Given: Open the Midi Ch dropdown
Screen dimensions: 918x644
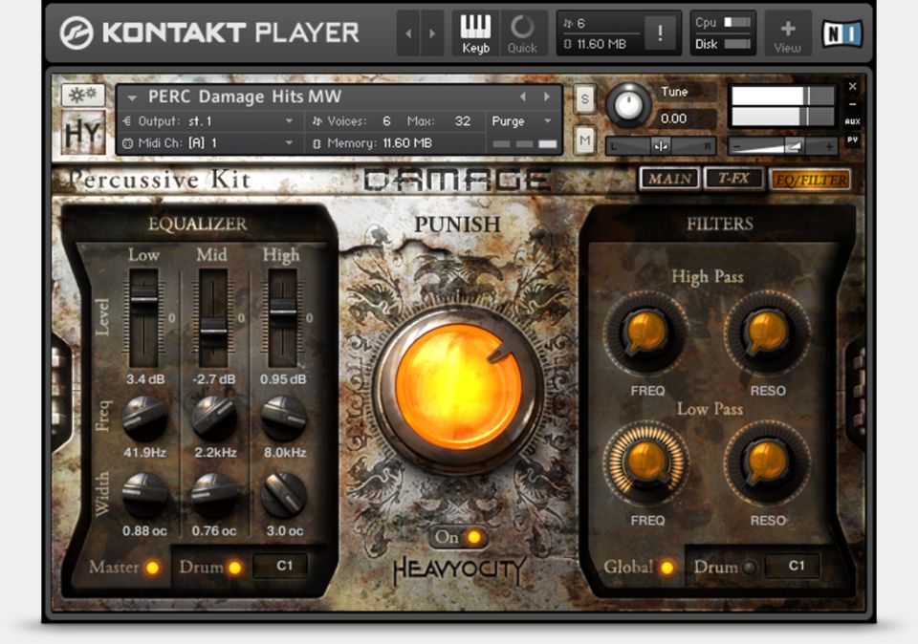Looking at the screenshot, I should click(289, 143).
